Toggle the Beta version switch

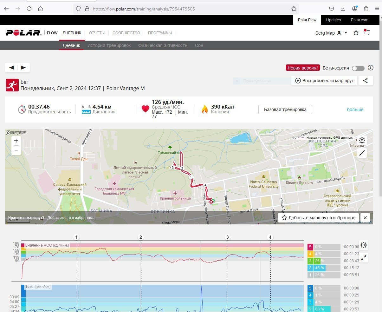pyautogui.click(x=358, y=68)
